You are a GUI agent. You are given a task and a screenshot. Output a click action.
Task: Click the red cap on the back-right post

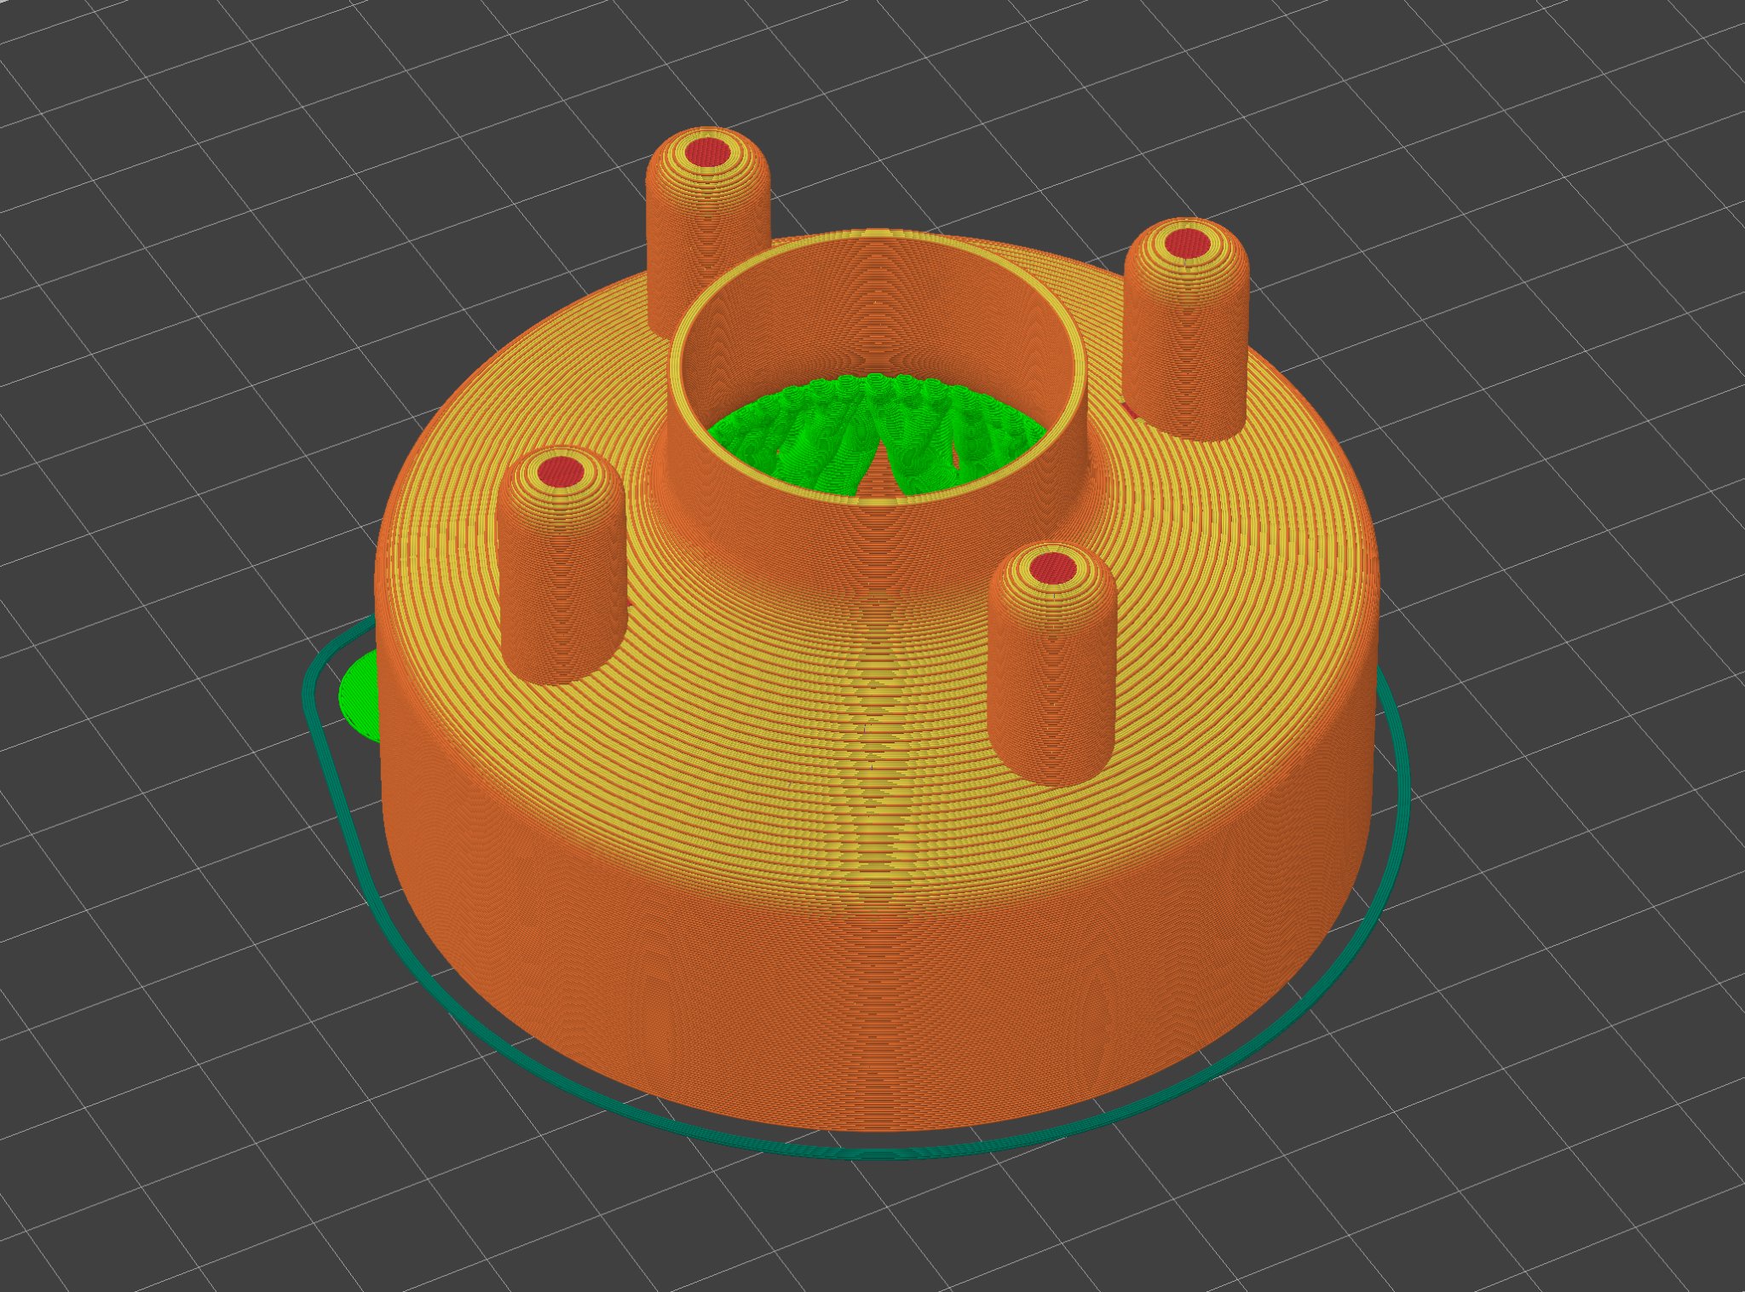point(1187,242)
